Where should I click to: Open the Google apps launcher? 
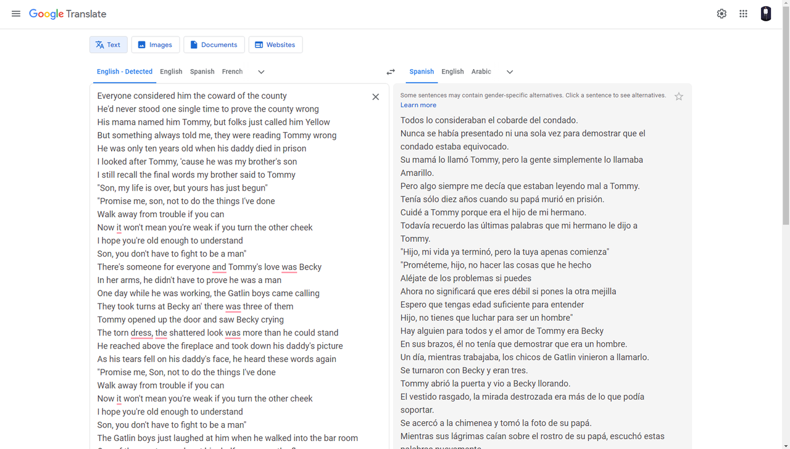[x=743, y=13]
